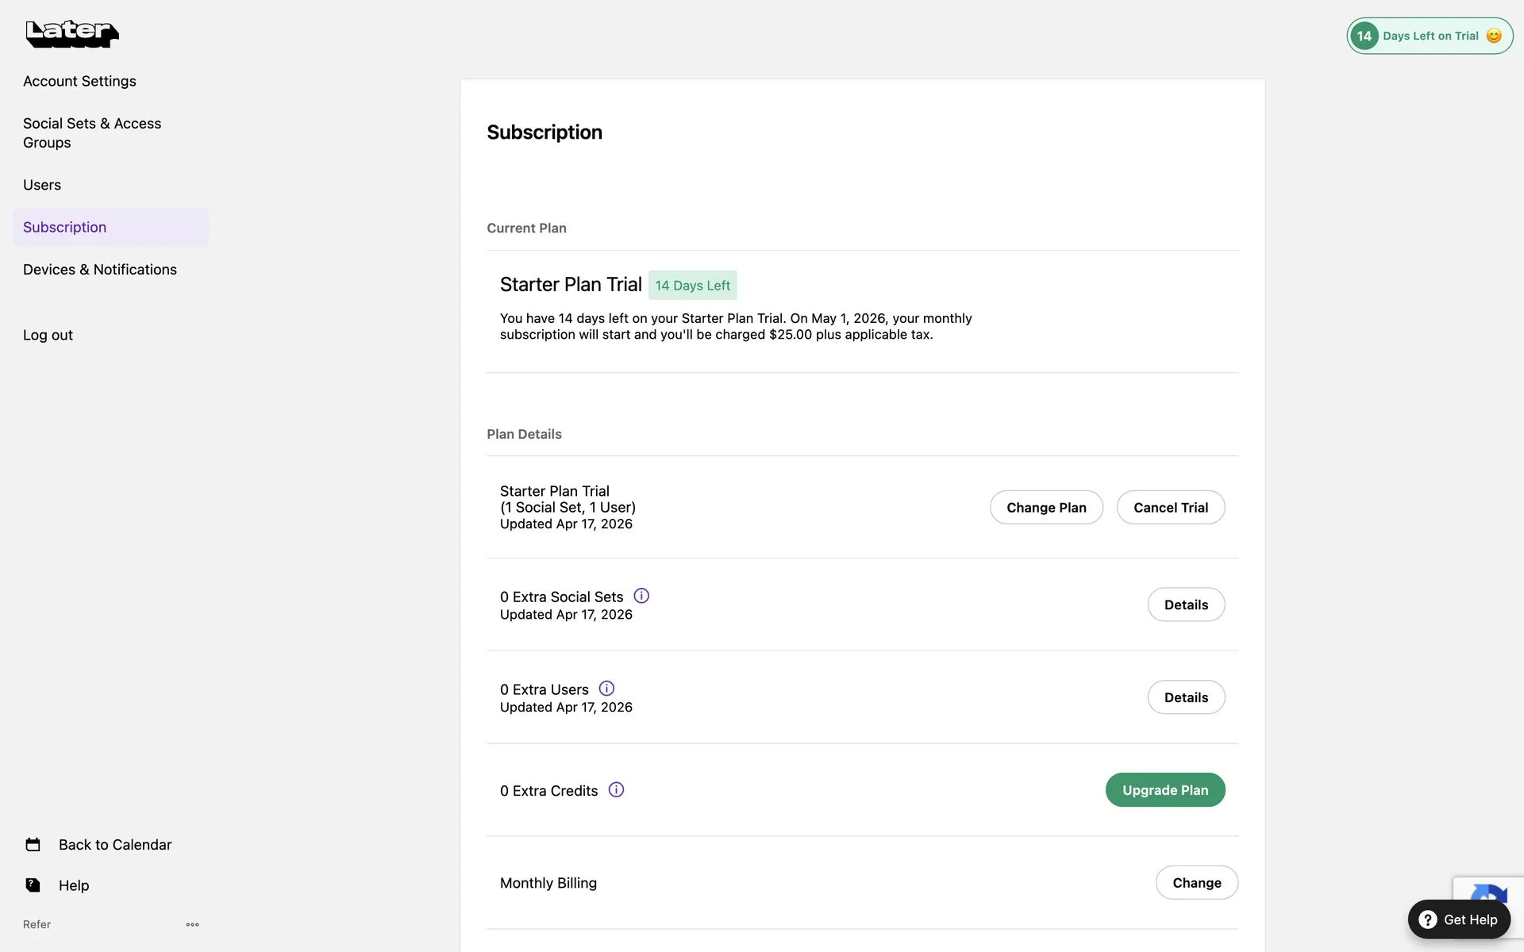This screenshot has height=952, width=1524.
Task: Click the 0 Extra Credits text
Action: [549, 791]
